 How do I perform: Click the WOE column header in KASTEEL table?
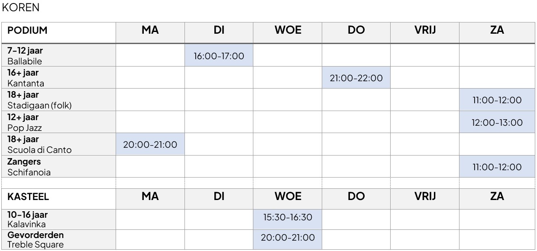coord(288,198)
